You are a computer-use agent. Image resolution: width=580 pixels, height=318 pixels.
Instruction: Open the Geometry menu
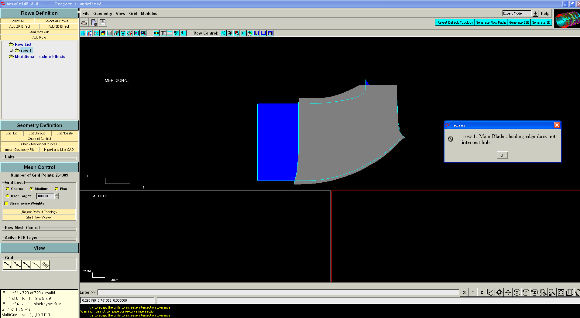102,13
